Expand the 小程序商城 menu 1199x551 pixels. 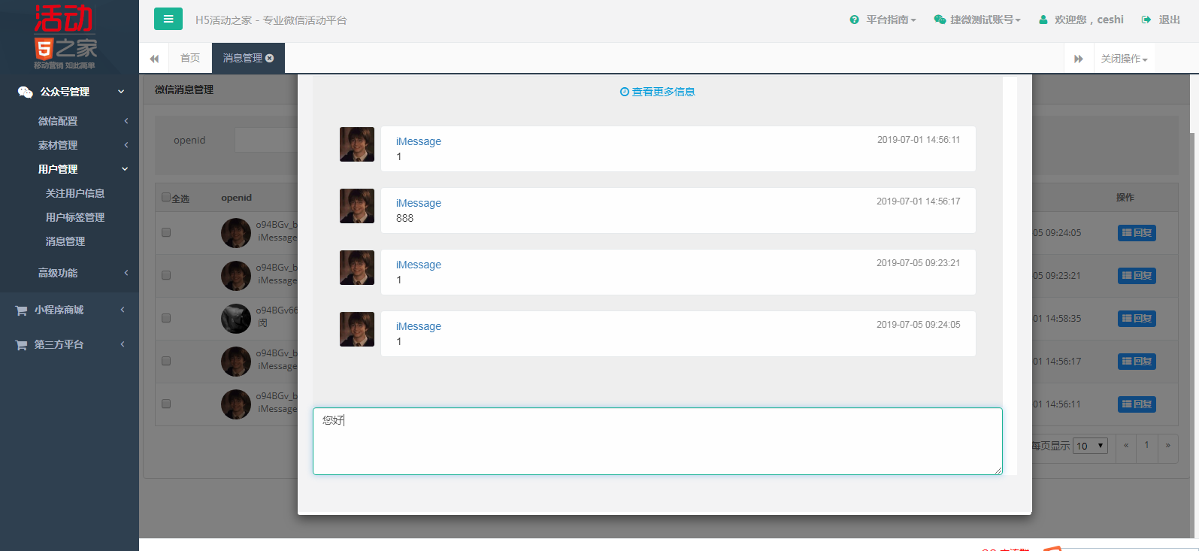click(x=69, y=310)
